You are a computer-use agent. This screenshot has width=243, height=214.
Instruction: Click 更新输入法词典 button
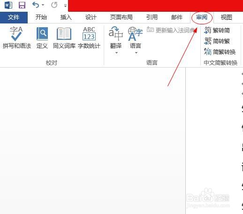(x=171, y=30)
